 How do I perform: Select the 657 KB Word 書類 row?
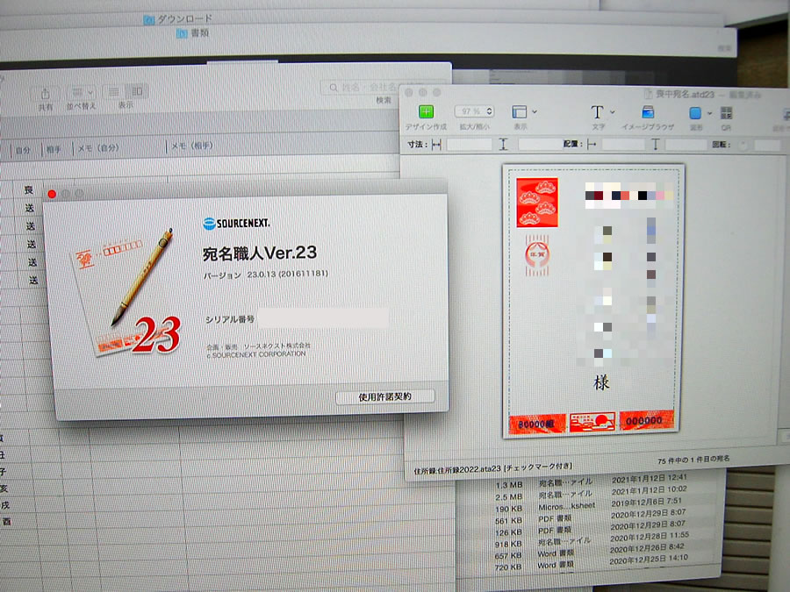click(x=591, y=552)
